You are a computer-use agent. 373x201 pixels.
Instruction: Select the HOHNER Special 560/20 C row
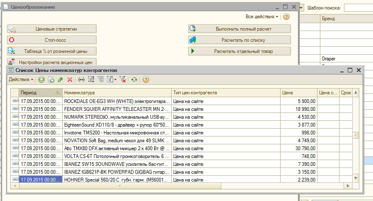tap(181, 179)
